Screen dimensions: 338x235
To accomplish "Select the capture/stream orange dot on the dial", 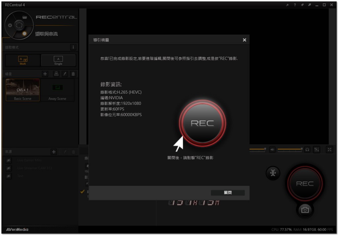I will pyautogui.click(x=24, y=33).
